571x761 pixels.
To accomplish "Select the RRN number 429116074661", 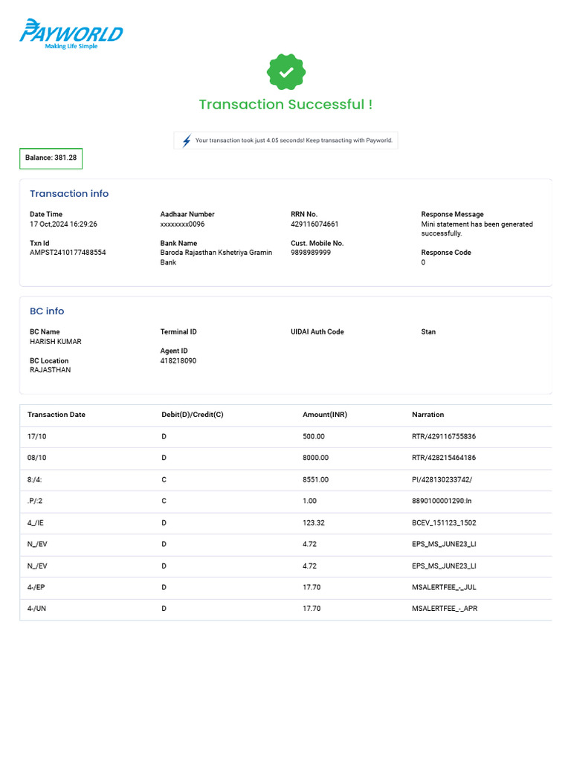I will (x=314, y=224).
